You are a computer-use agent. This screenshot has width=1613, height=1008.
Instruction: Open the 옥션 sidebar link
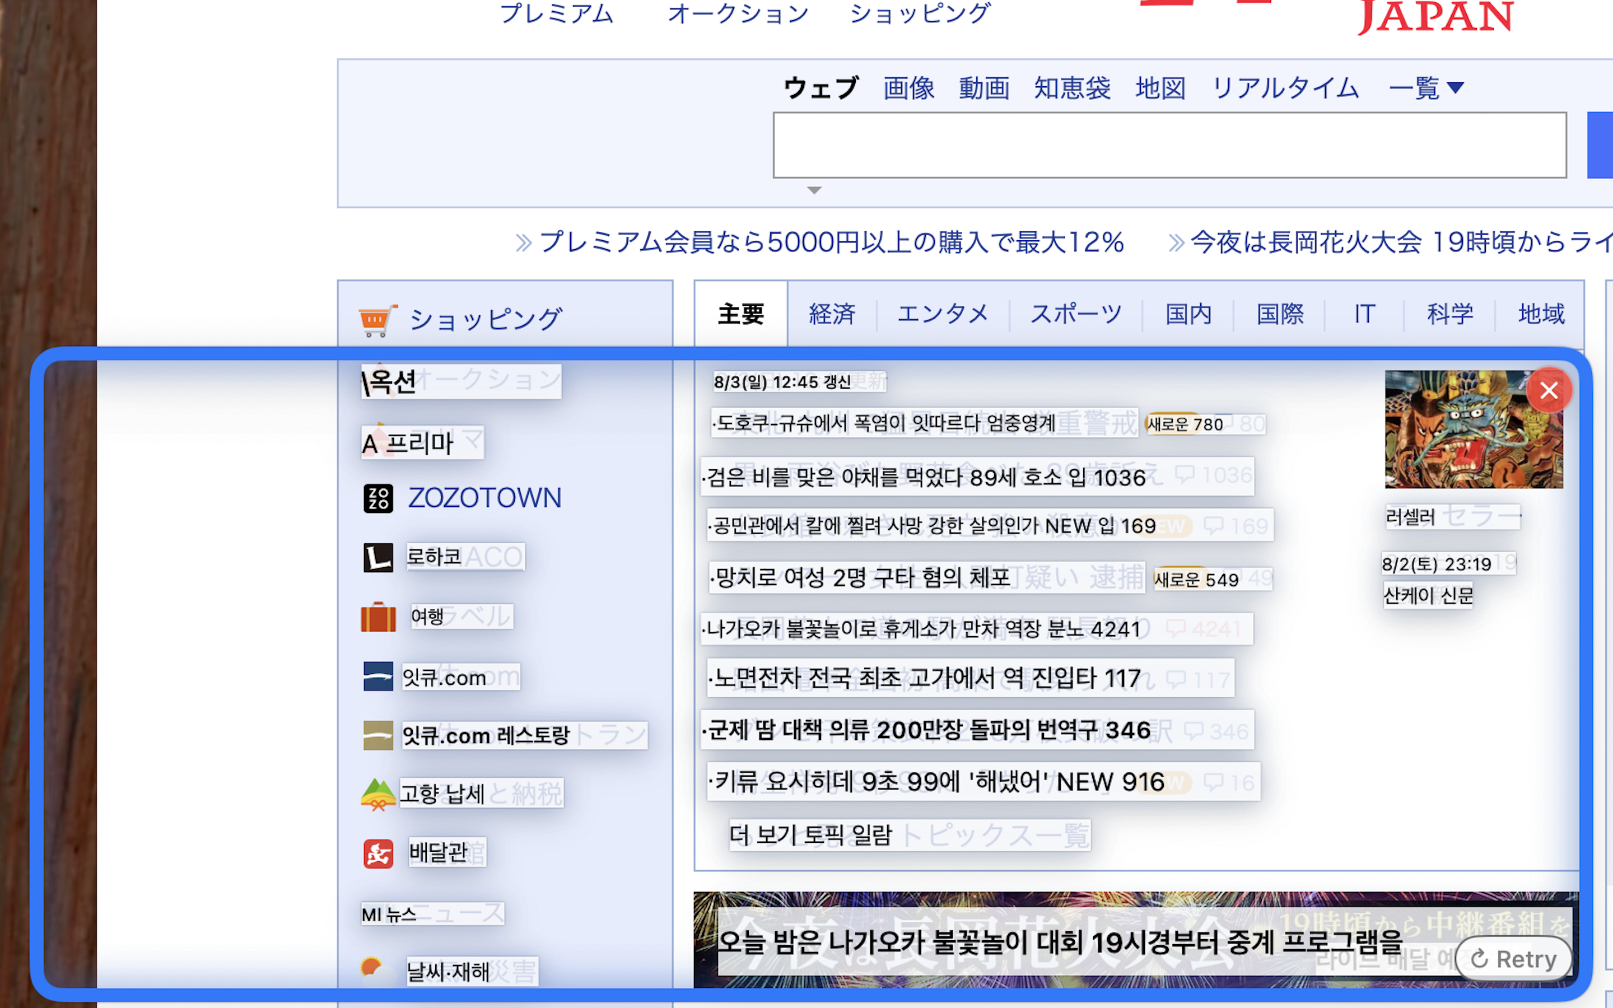click(x=461, y=381)
